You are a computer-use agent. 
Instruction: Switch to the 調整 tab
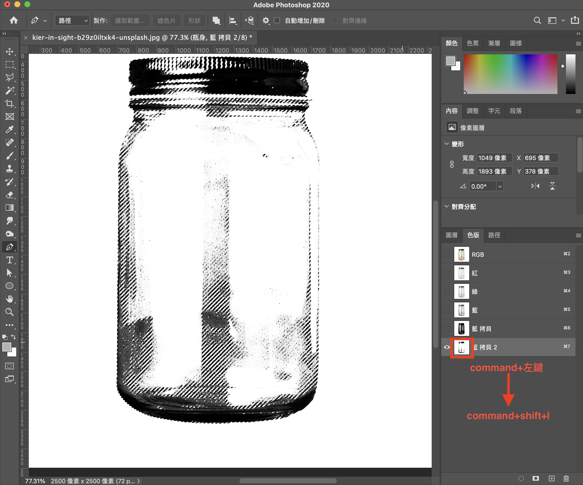pyautogui.click(x=473, y=111)
